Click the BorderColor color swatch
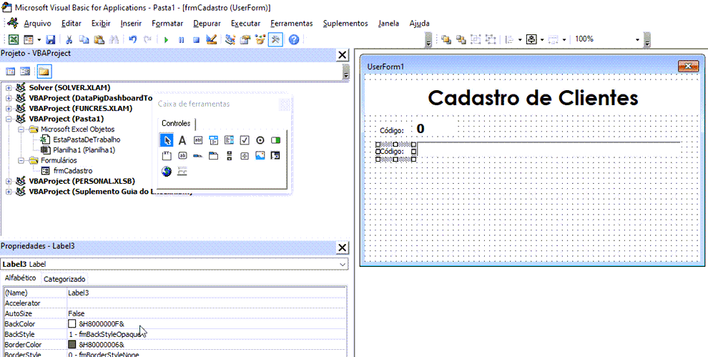Viewport: 708px width, 357px height. [x=72, y=345]
